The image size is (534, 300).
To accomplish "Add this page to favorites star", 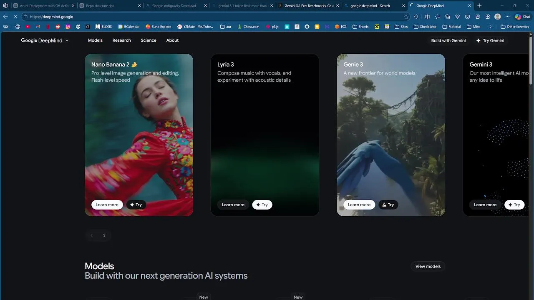I will point(406,17).
